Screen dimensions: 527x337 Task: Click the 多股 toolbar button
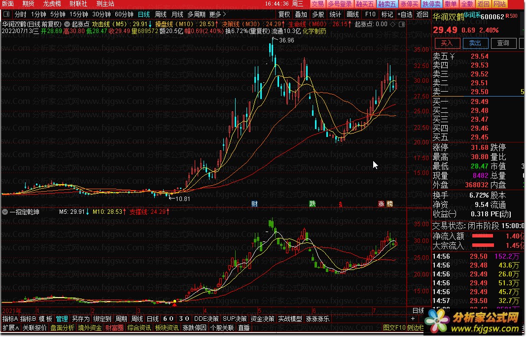(318, 14)
